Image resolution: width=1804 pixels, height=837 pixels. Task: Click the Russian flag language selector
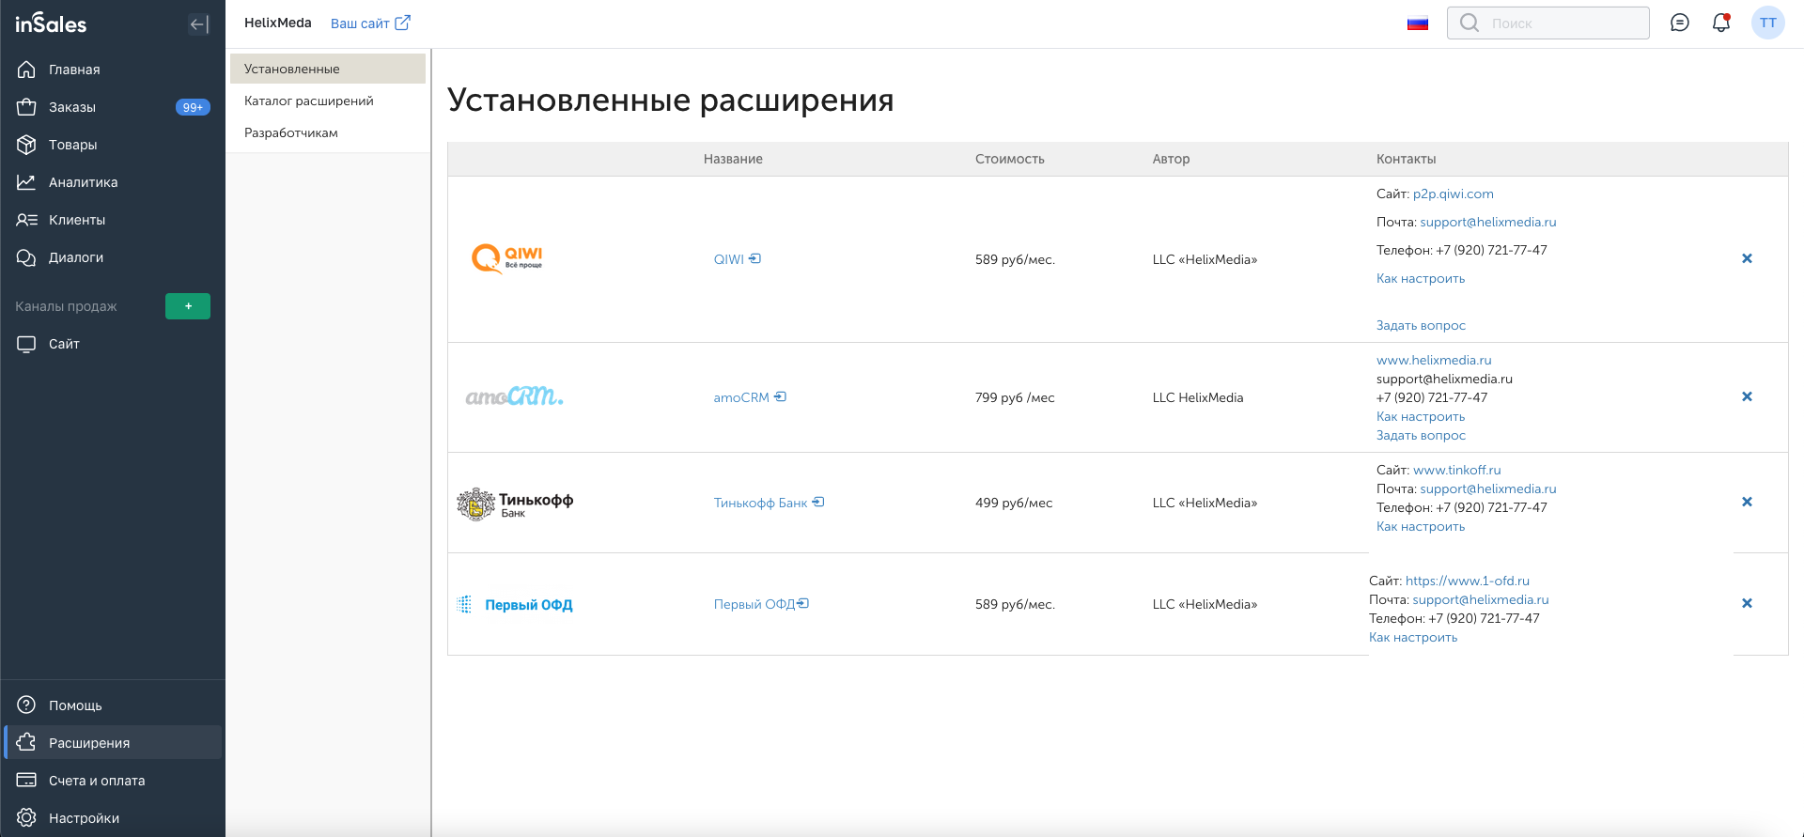[1418, 23]
